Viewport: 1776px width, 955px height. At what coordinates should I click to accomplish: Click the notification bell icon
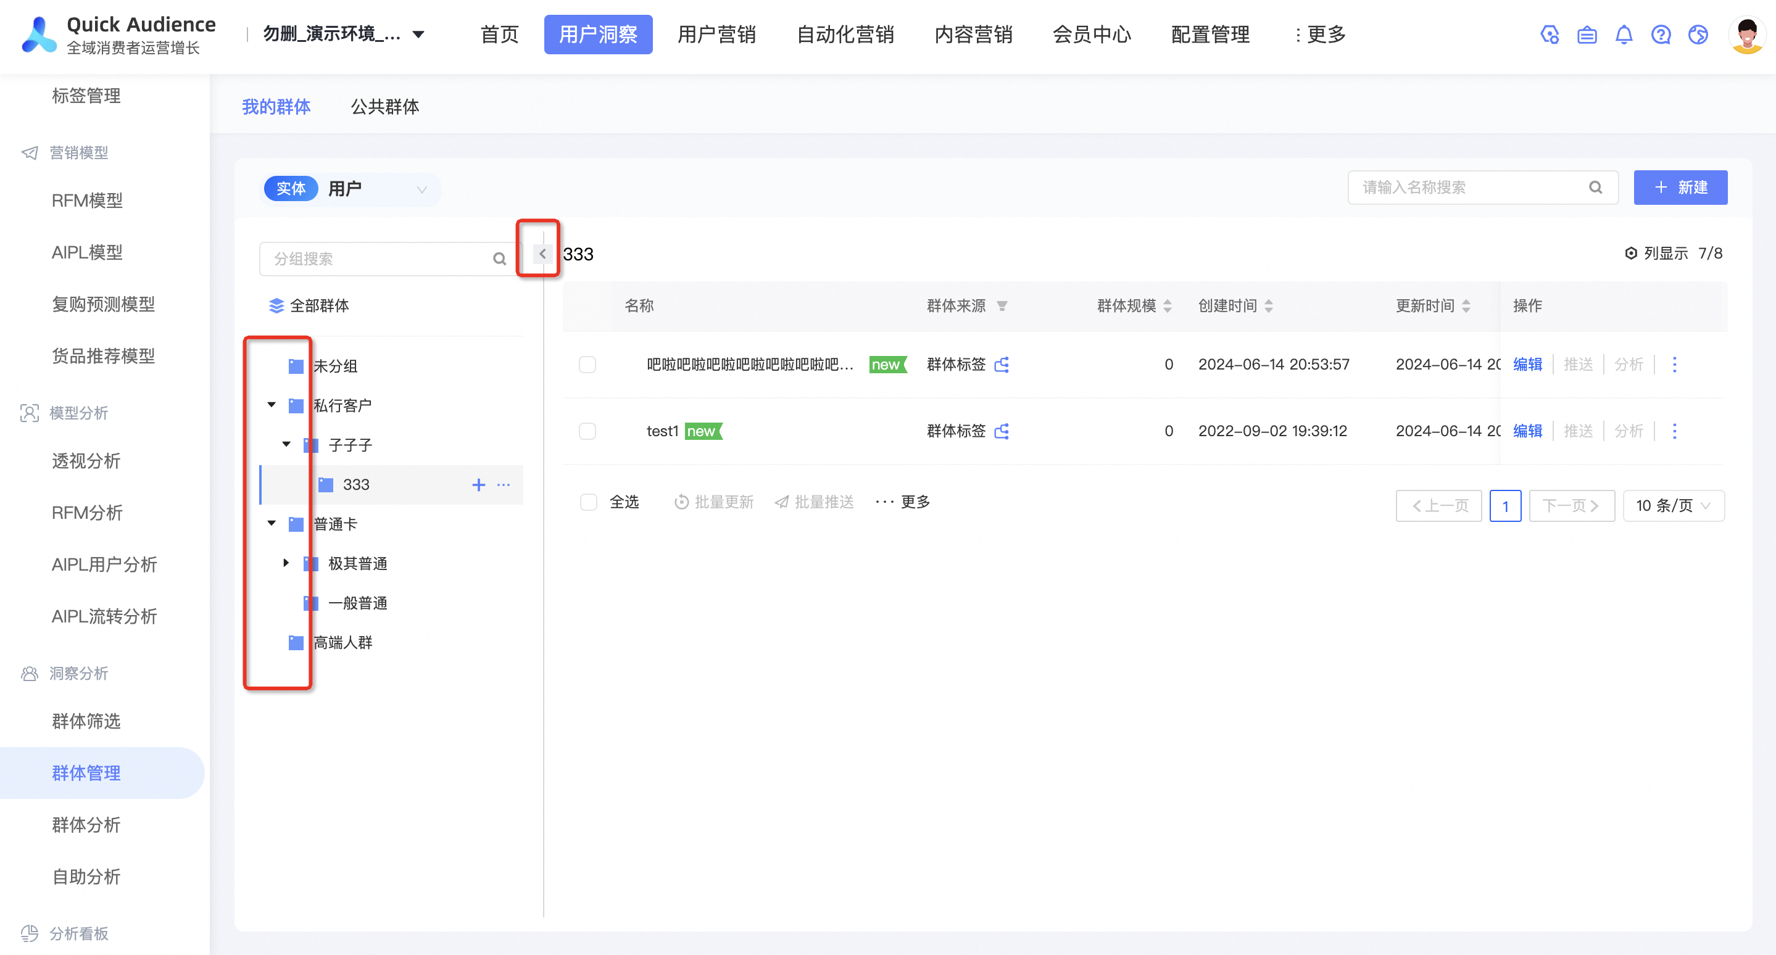pos(1624,35)
